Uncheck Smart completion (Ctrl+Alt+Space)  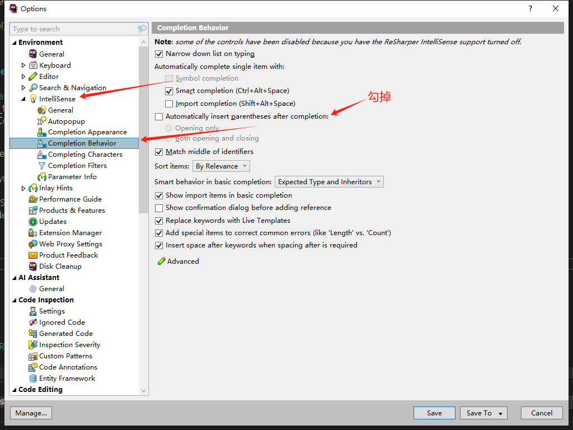(169, 91)
